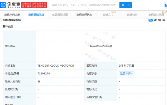Select the 商标基础信息 tab

tap(36, 15)
